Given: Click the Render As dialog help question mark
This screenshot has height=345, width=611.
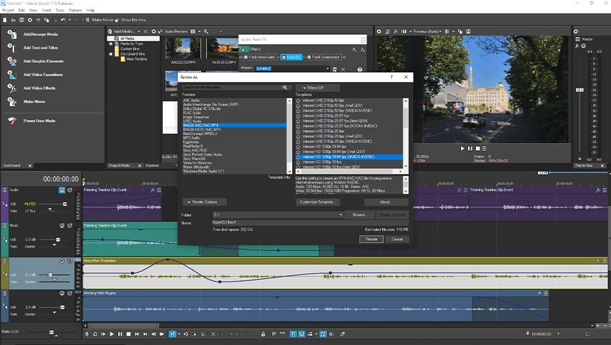Looking at the screenshot, I should [392, 77].
